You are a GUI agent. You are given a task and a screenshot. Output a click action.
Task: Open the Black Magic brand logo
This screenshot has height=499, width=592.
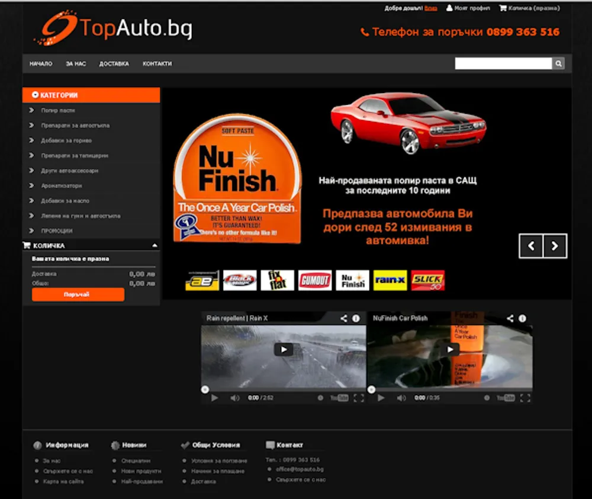tap(240, 280)
